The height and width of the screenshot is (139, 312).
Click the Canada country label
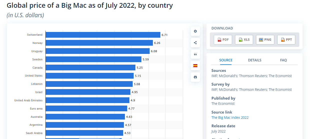coord(37,68)
